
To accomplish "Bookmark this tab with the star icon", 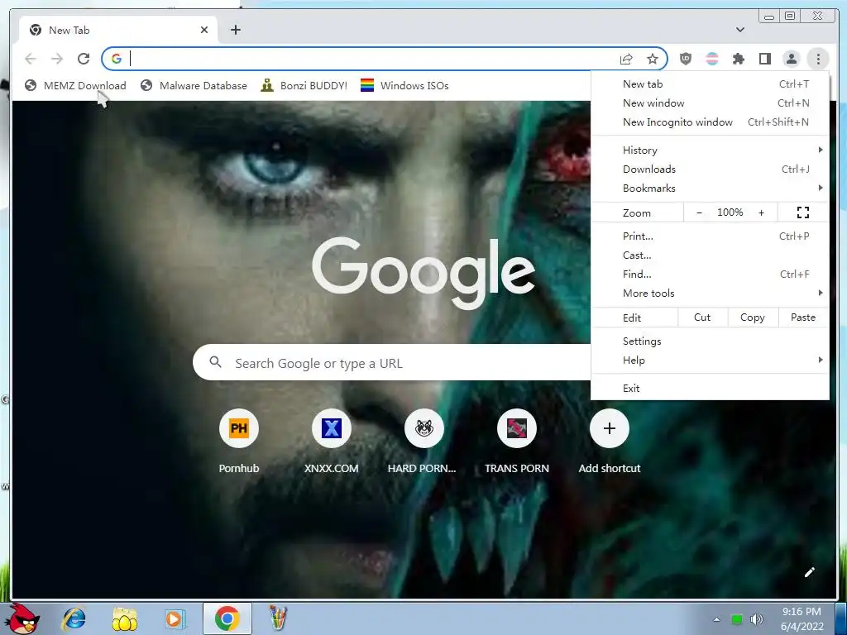I will pos(653,59).
